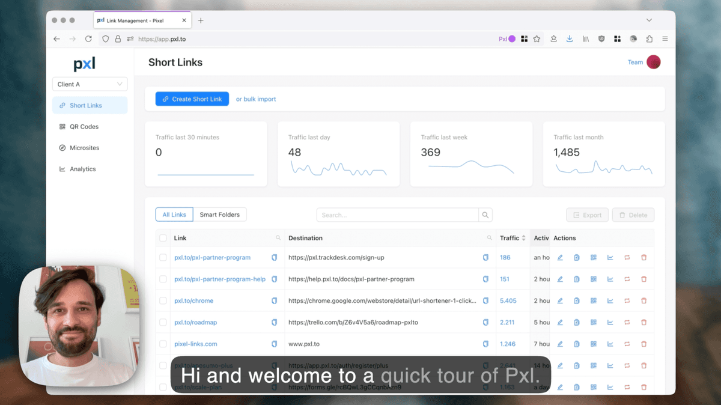Image resolution: width=721 pixels, height=405 pixels.
Task: Edit the pxl.to/chrome short link
Action: (560, 300)
